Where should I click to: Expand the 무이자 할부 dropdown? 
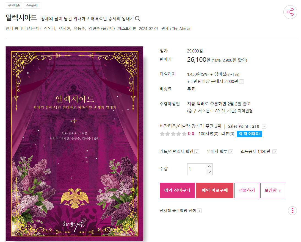pos(231,152)
